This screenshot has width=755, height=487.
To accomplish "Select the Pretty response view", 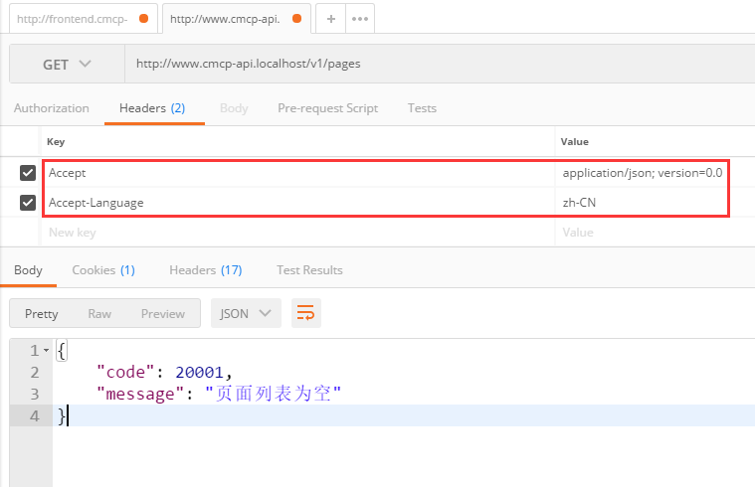I will tap(42, 313).
